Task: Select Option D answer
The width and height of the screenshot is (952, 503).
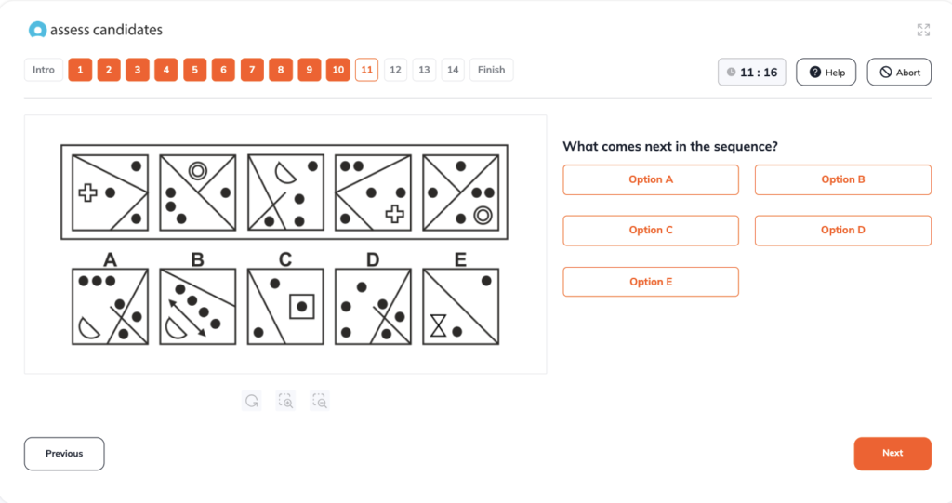Action: 842,231
